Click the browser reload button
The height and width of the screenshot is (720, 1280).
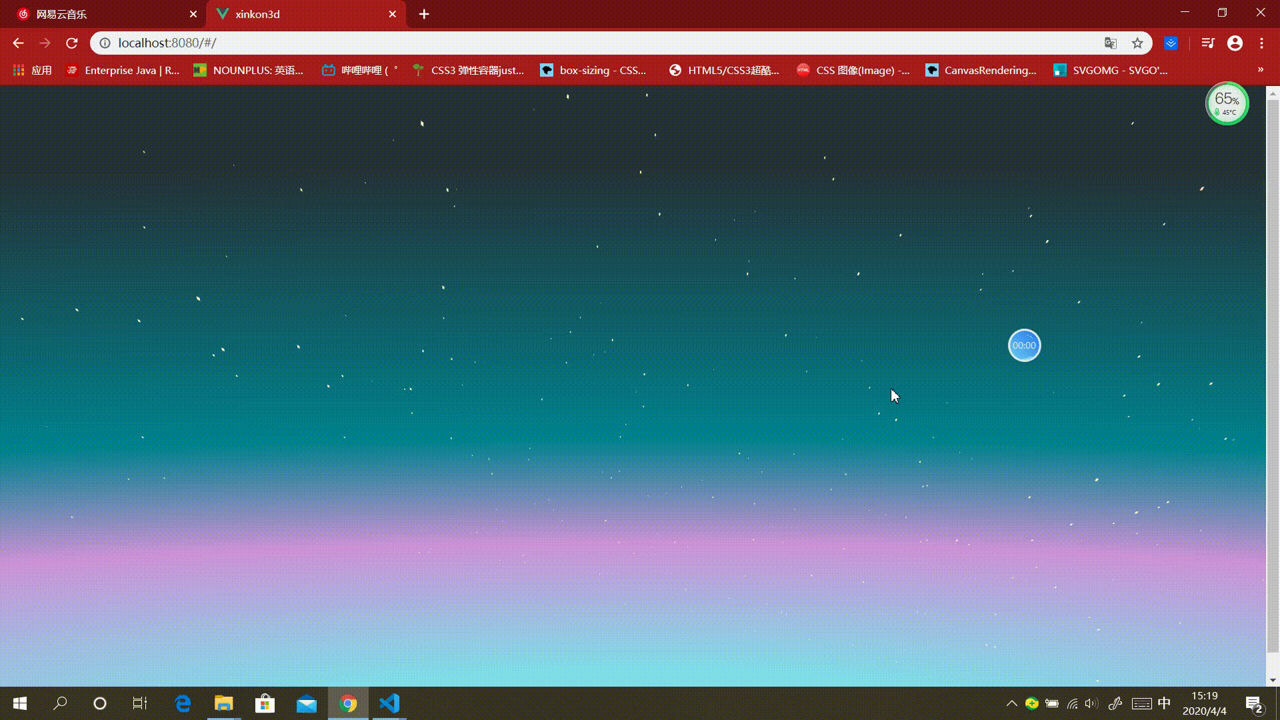pos(72,43)
